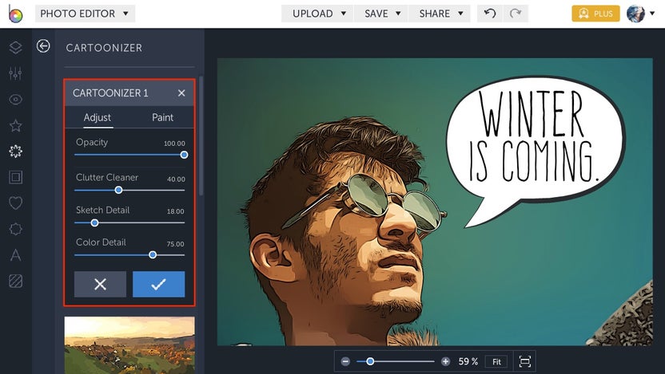The height and width of the screenshot is (374, 665).
Task: Apply the effect with blue checkmark button
Action: pyautogui.click(x=158, y=285)
